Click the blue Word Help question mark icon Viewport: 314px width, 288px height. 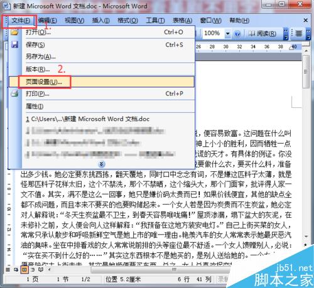click(237, 33)
